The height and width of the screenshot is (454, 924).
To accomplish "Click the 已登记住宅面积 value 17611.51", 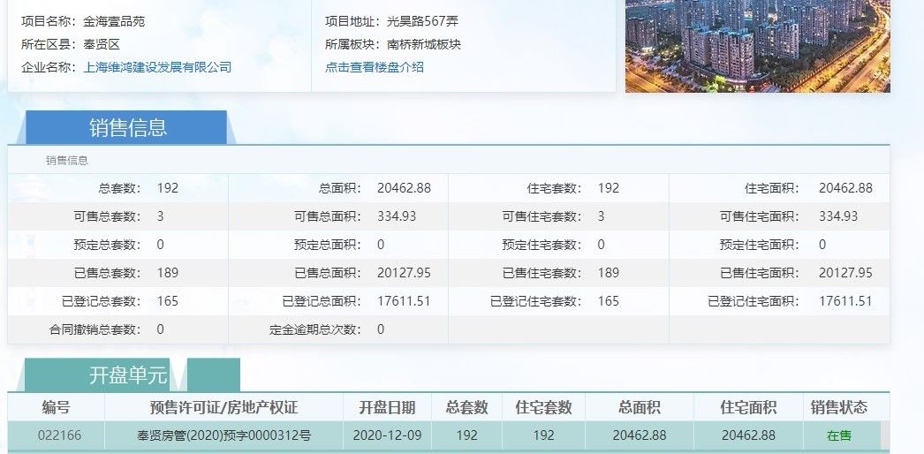I will point(845,301).
